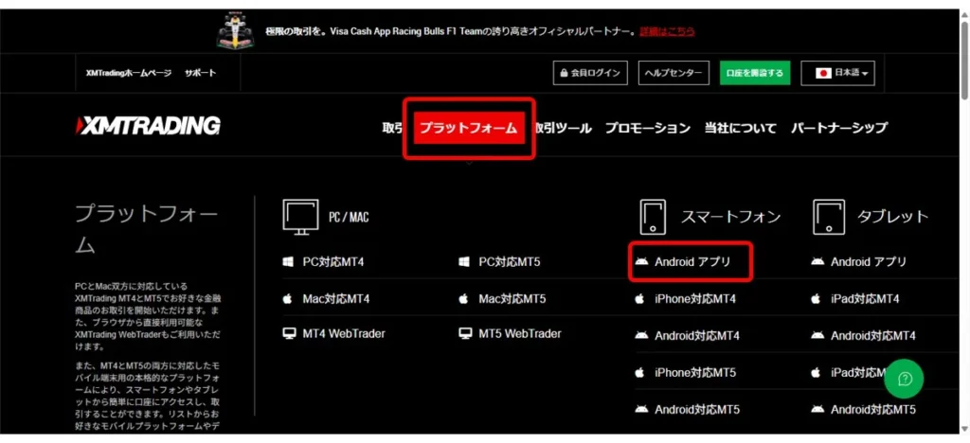Open the 取引 menu

coord(392,128)
